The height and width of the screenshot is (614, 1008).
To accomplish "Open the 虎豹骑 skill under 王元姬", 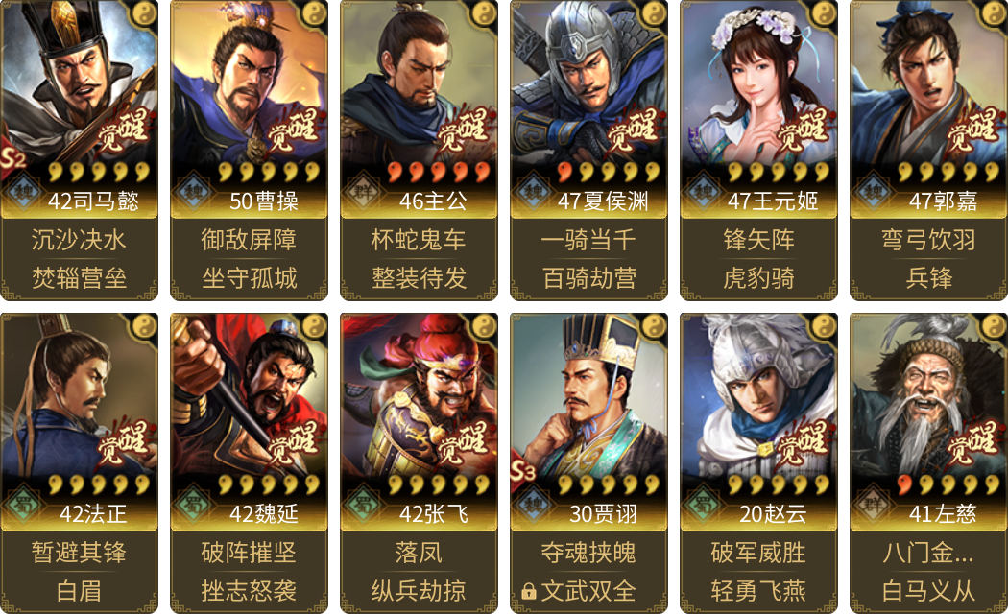I will pyautogui.click(x=758, y=278).
